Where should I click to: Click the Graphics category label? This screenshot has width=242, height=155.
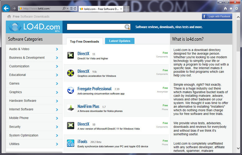(x=15, y=92)
